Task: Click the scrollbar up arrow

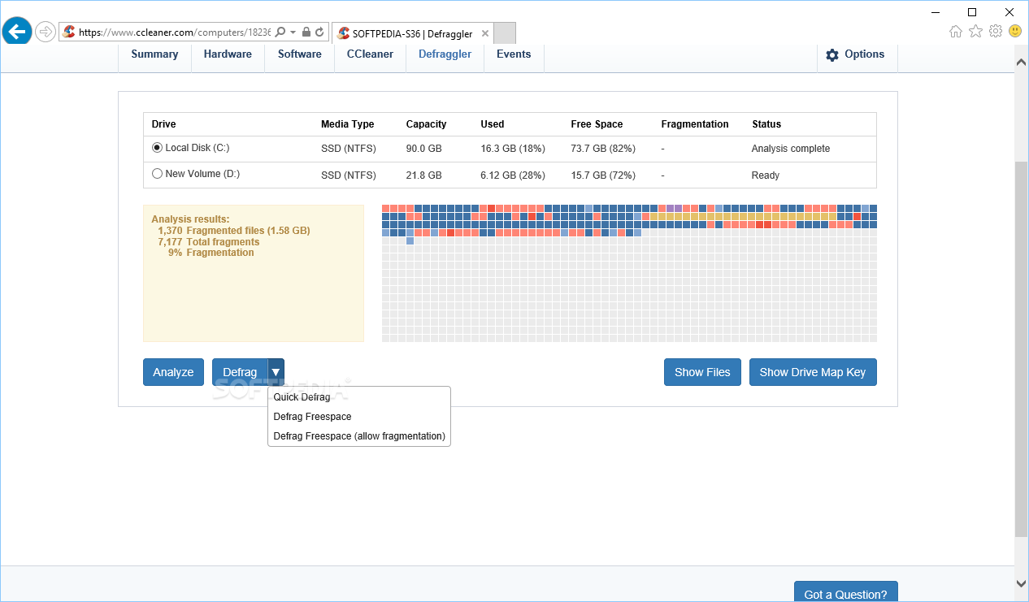Action: pos(1022,62)
